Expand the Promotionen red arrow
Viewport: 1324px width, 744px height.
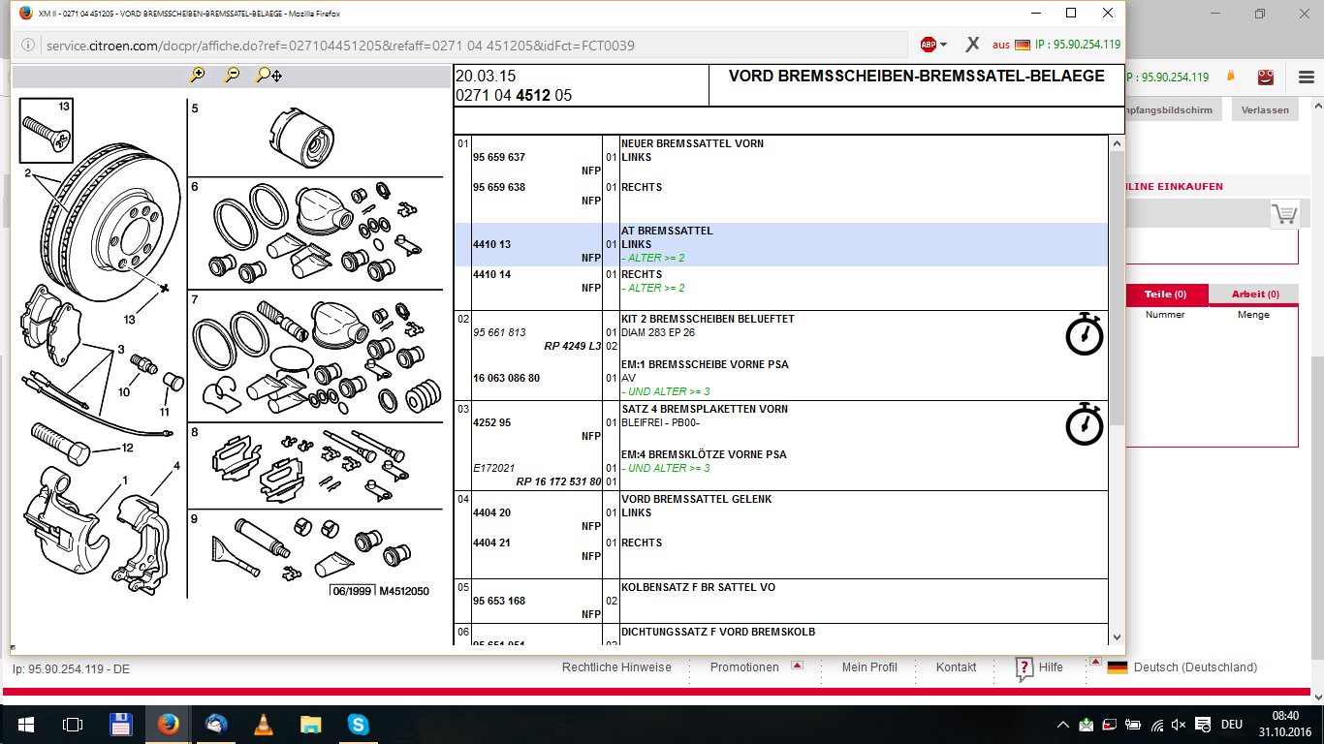point(797,666)
